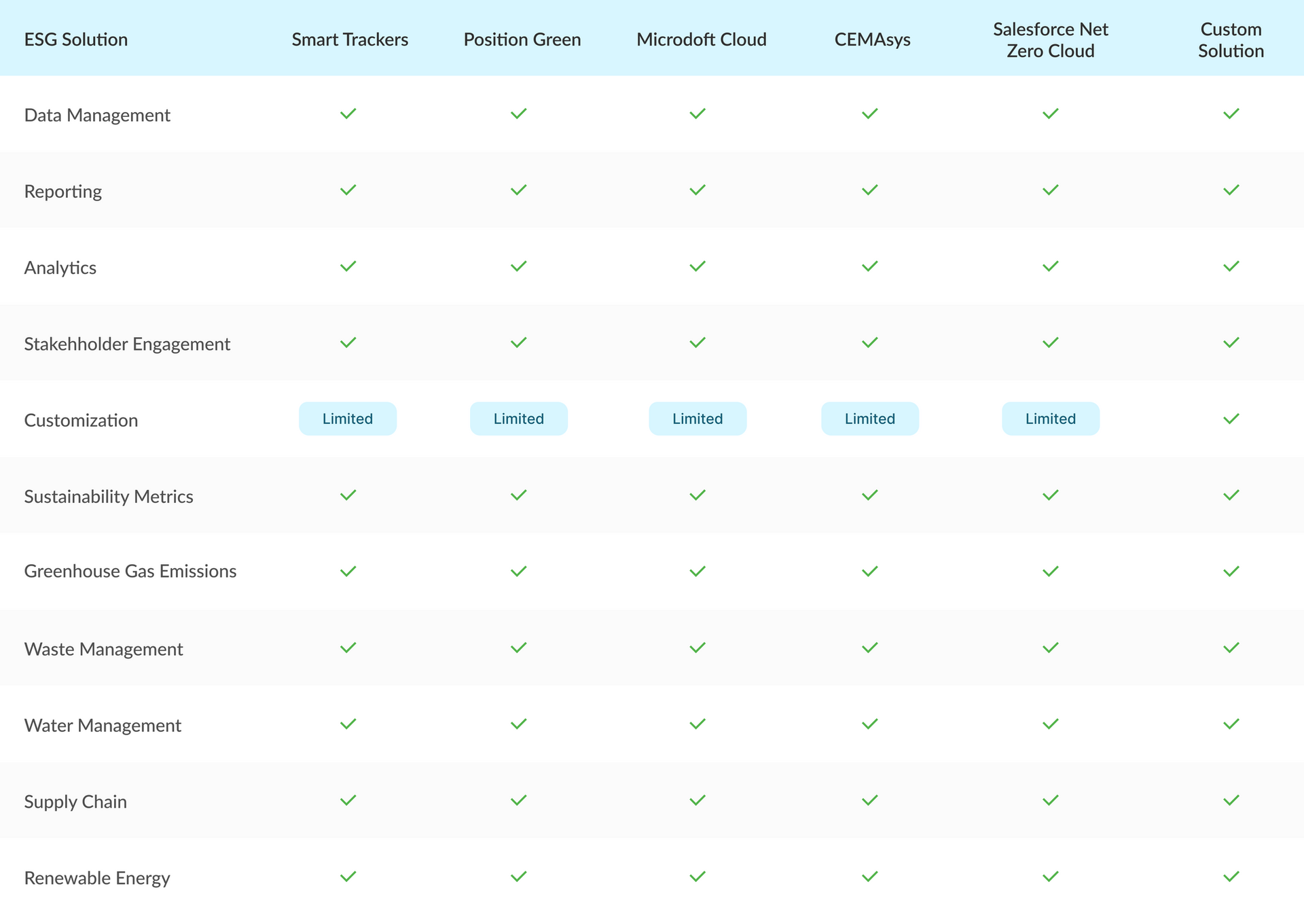Viewport: 1304px width, 914px height.
Task: Click Position Green Reporting checkmark
Action: [x=518, y=190]
